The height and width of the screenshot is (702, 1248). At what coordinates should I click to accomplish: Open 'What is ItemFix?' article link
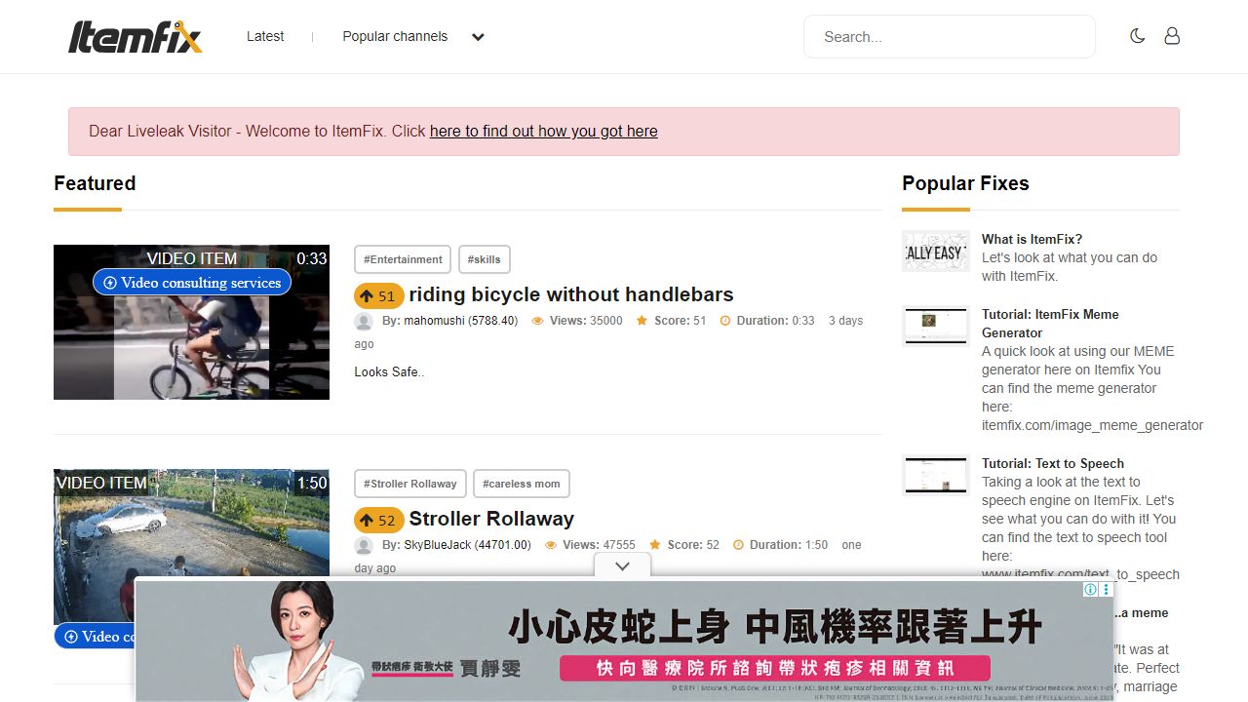pos(1032,239)
